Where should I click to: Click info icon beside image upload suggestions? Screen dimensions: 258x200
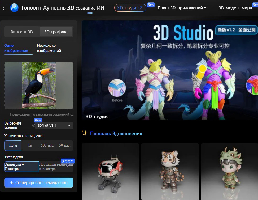pyautogui.click(x=72, y=114)
